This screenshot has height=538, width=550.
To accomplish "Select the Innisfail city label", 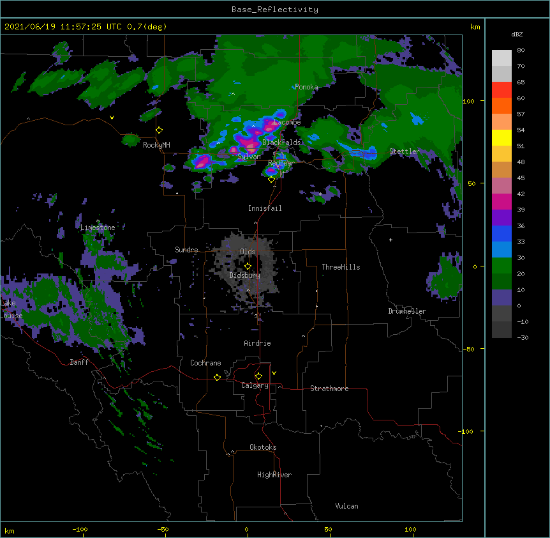I will (x=265, y=208).
